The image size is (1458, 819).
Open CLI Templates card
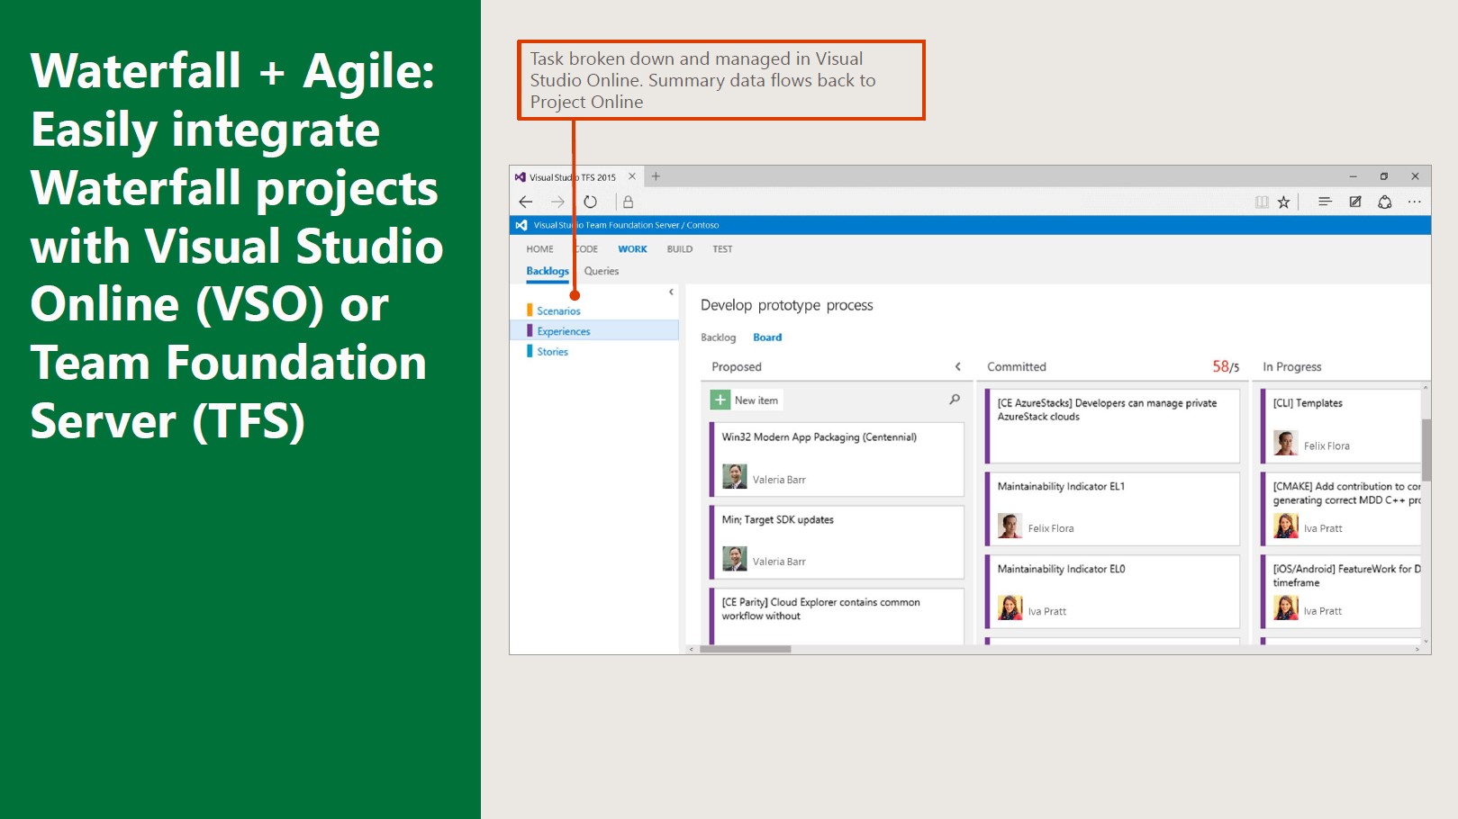[1341, 426]
